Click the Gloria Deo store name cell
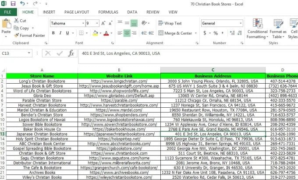Viewport: 298px width, 180px height. tap(42, 95)
